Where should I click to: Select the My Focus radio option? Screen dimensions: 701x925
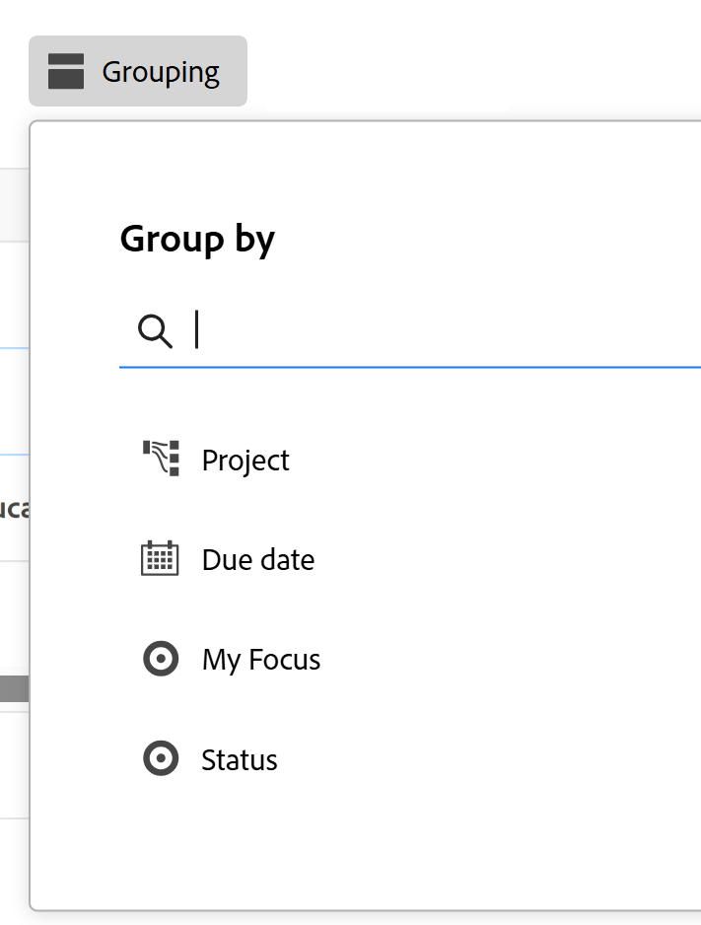click(260, 658)
